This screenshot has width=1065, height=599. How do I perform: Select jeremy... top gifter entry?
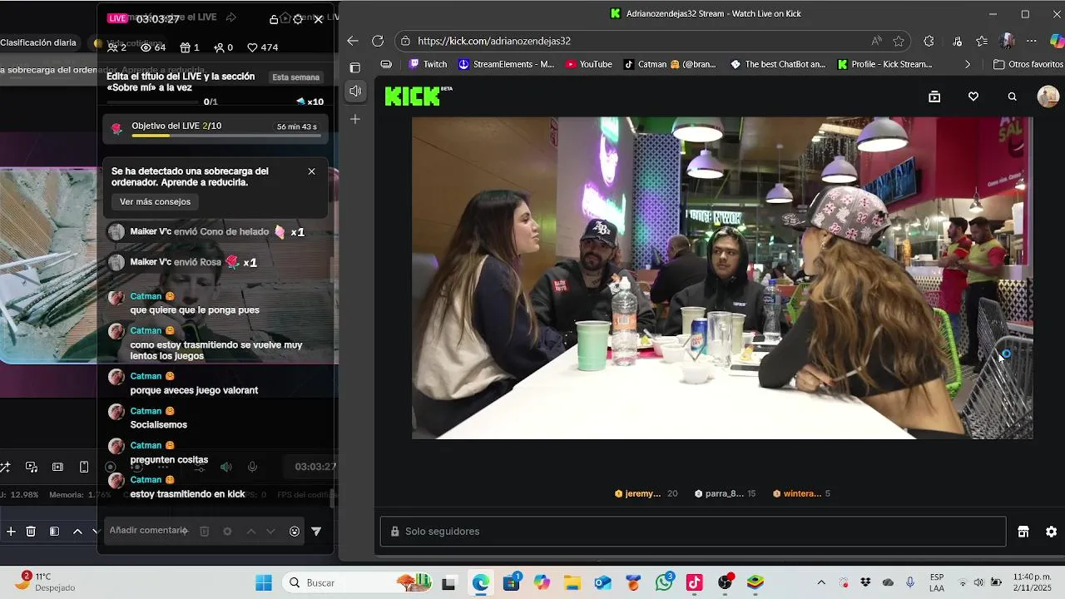(646, 493)
